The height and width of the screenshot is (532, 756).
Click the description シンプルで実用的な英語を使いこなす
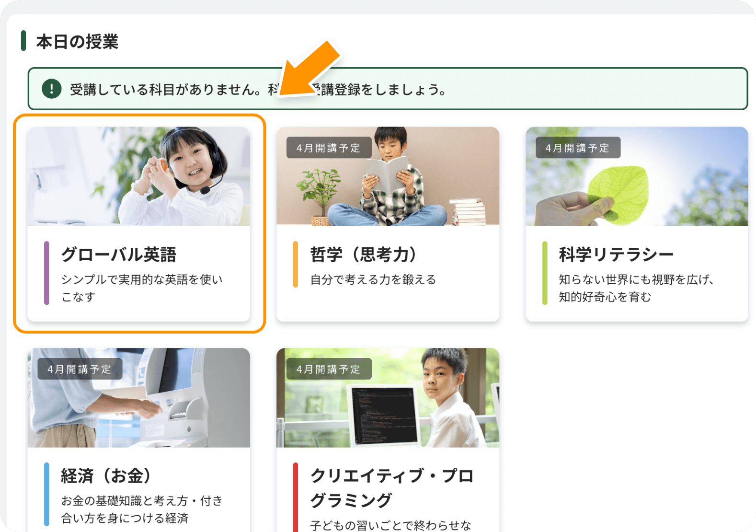[142, 288]
